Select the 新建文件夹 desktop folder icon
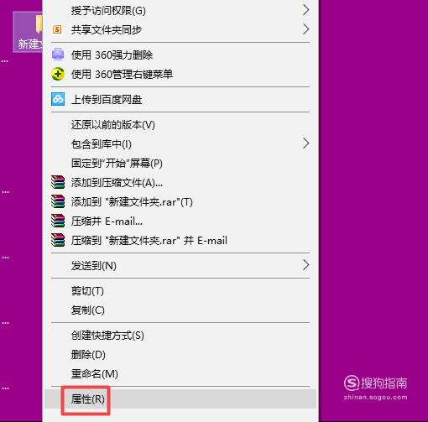 (28, 32)
